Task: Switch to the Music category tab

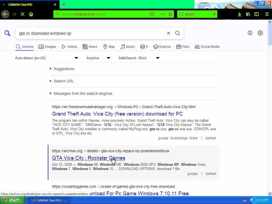Action: 127,47
